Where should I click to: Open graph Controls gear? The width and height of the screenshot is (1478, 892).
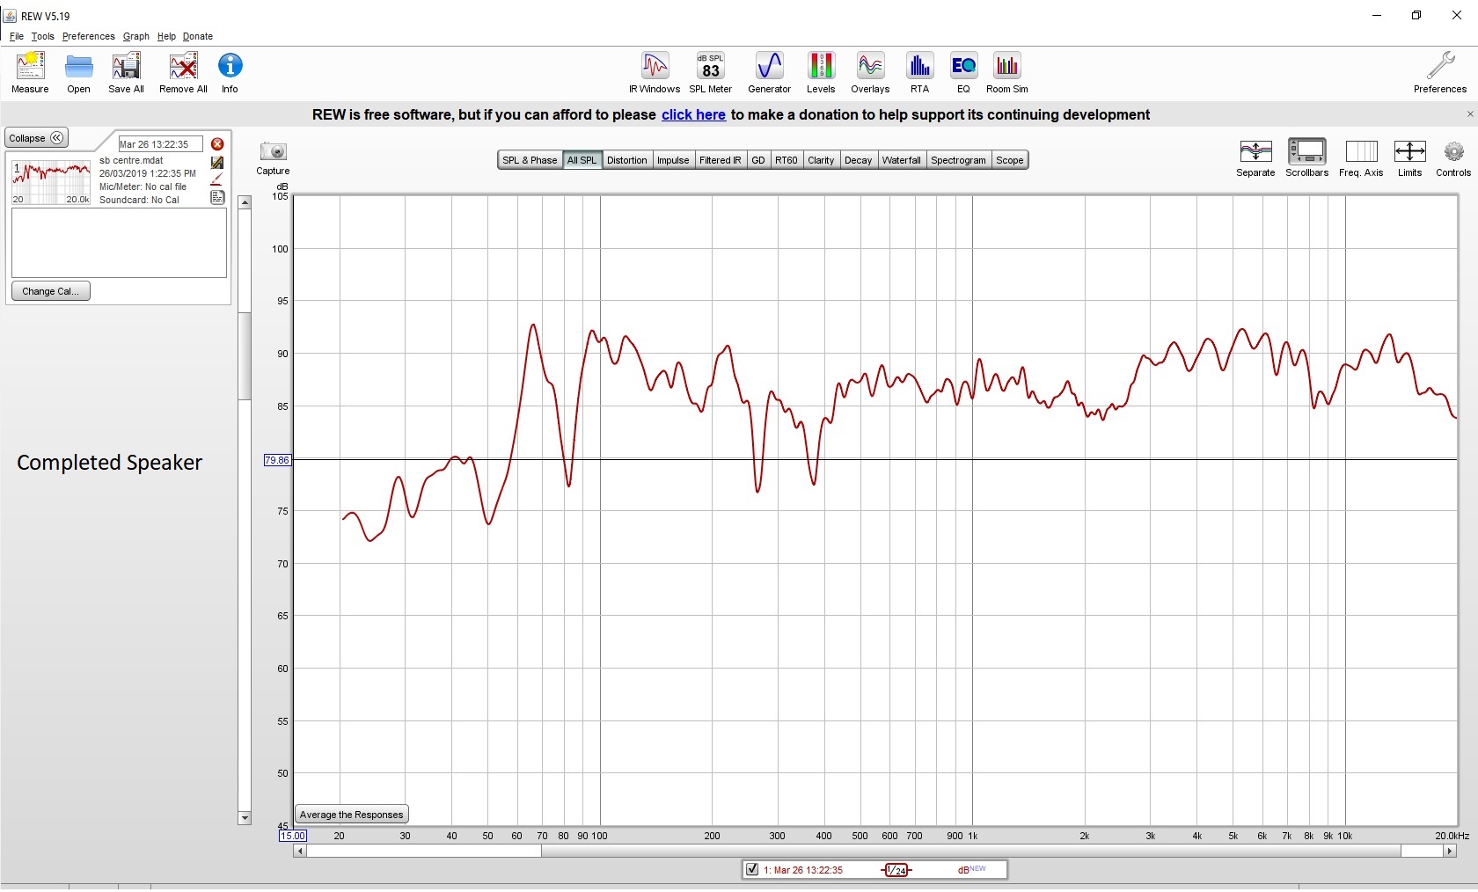point(1453,158)
